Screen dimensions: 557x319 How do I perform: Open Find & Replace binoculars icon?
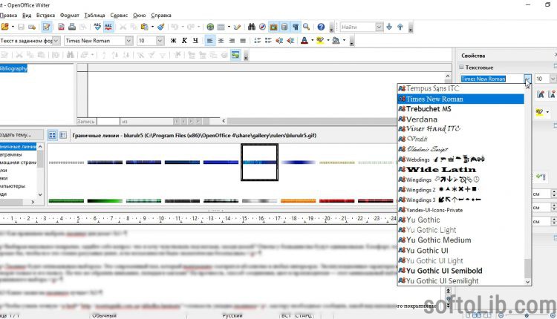pyautogui.click(x=252, y=27)
